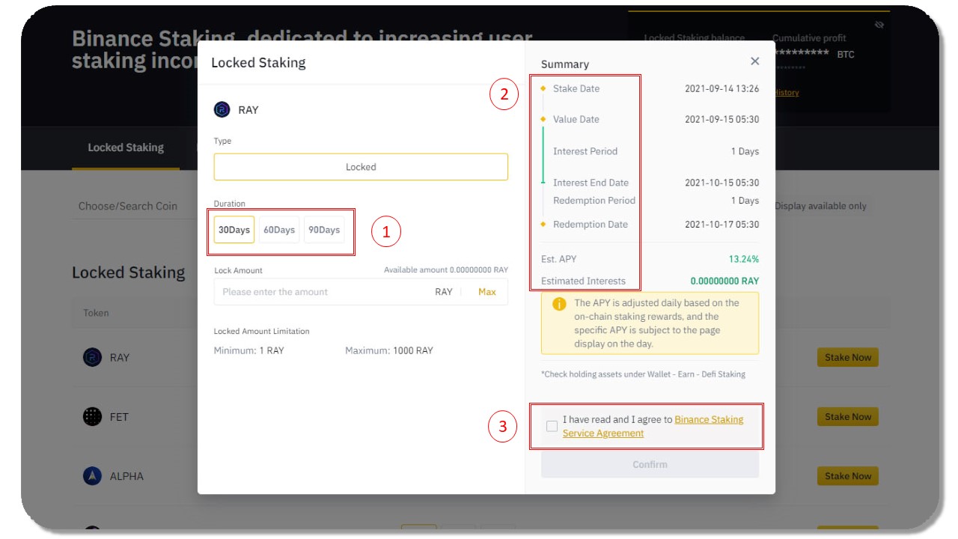Close the Locked Staking dialog
This screenshot has height=539, width=958.
click(754, 61)
